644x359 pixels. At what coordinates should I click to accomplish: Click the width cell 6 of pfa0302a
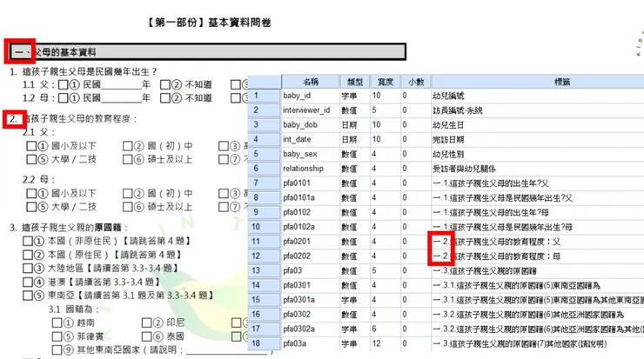pyautogui.click(x=386, y=329)
